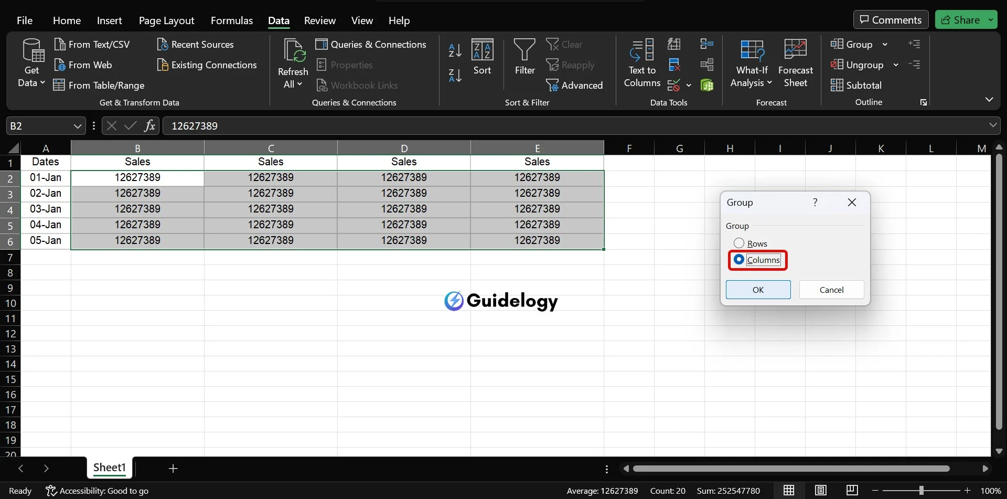Click horizontal scrollbar thumb
The width and height of the screenshot is (1007, 499).
pos(791,469)
